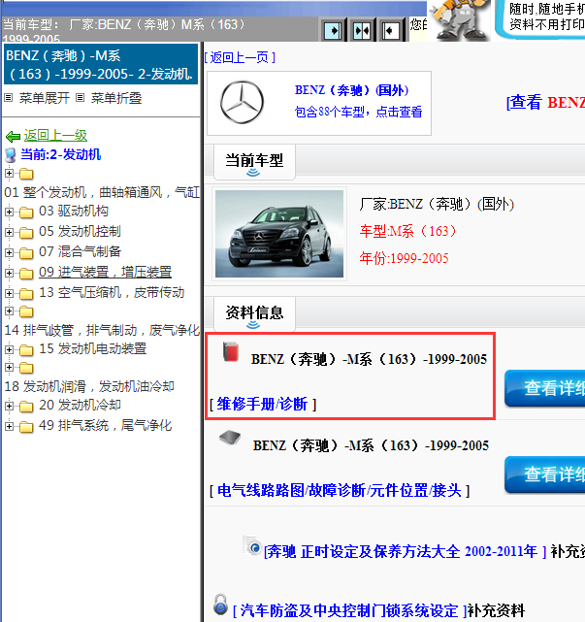The height and width of the screenshot is (622, 585).
Task: Click the left-arrow panel toolbar button
Action: tap(391, 30)
